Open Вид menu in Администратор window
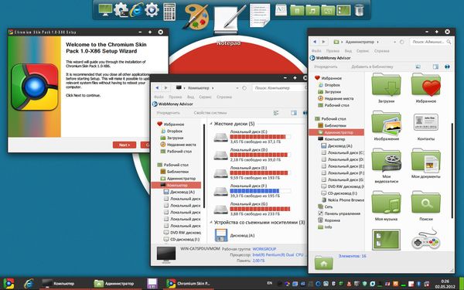Screen dimensions: 464x290 click(348, 51)
